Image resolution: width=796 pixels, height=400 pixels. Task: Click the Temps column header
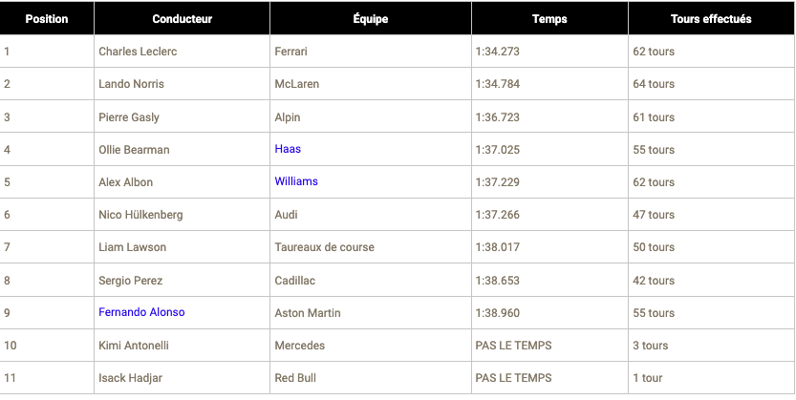pyautogui.click(x=549, y=19)
